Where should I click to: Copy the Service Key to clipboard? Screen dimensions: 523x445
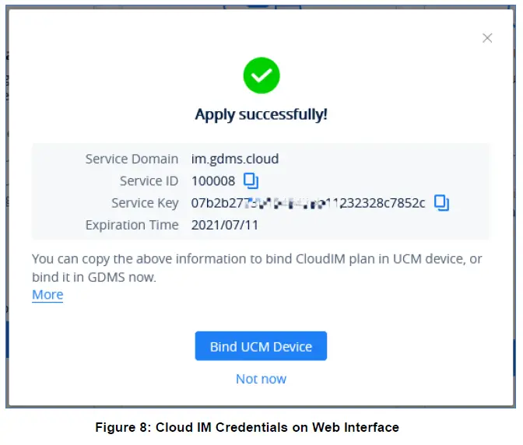[442, 203]
